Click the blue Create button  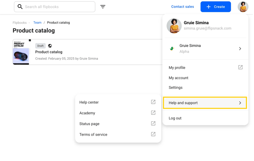[x=216, y=7]
